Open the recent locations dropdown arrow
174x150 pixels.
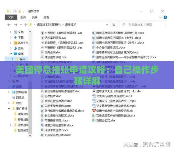click(21, 25)
